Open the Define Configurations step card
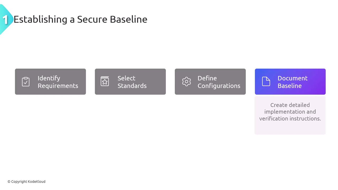The height and width of the screenshot is (190, 338). (x=210, y=82)
